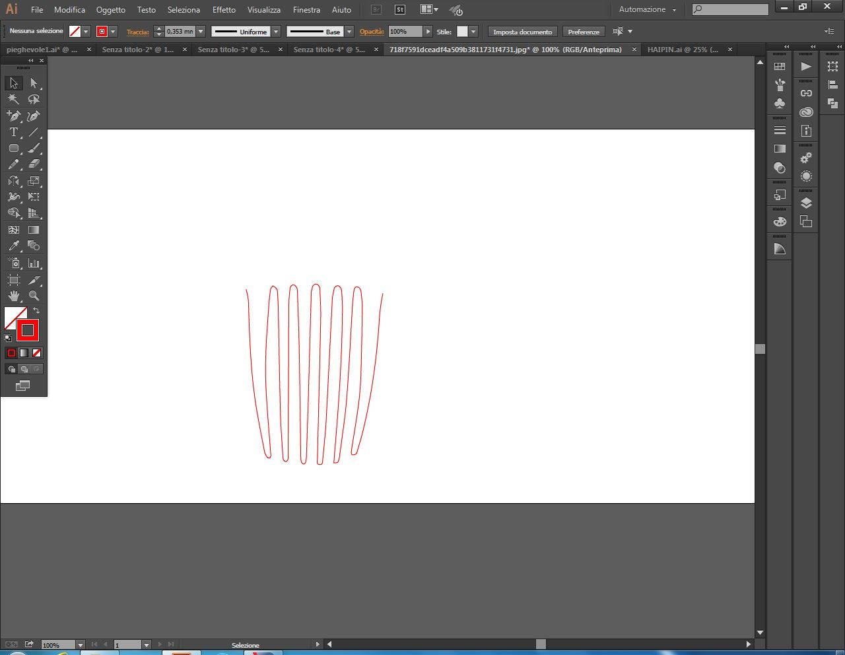Select the Paintbrush tool

[34, 149]
